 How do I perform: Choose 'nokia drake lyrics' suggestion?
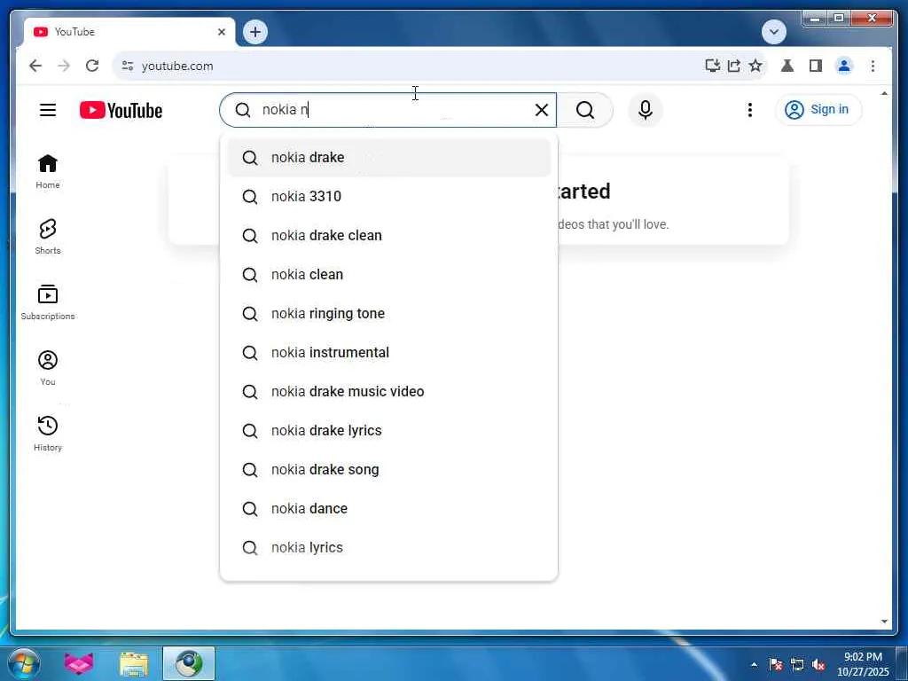(389, 431)
